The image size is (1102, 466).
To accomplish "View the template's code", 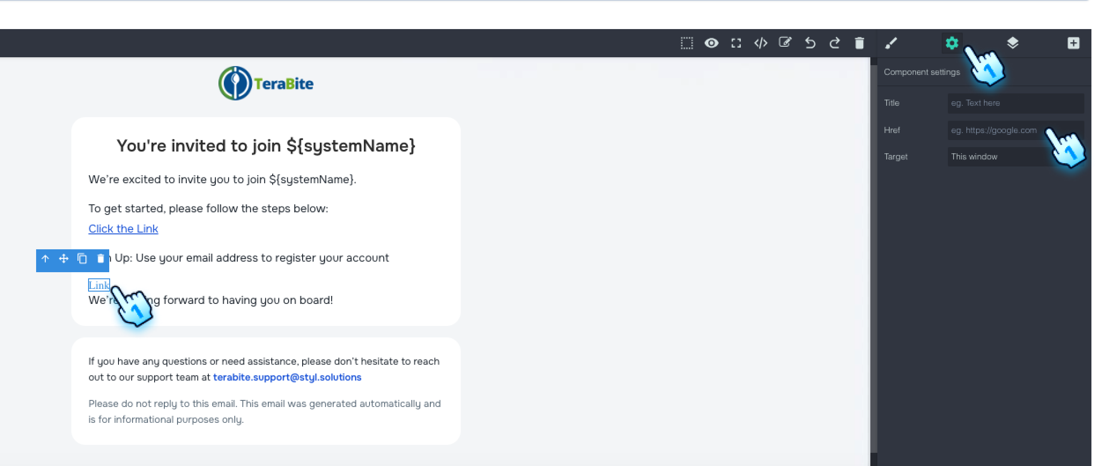I will click(761, 43).
